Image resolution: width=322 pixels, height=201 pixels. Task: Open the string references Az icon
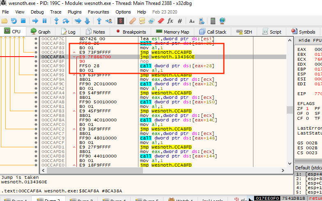[x=192, y=21]
